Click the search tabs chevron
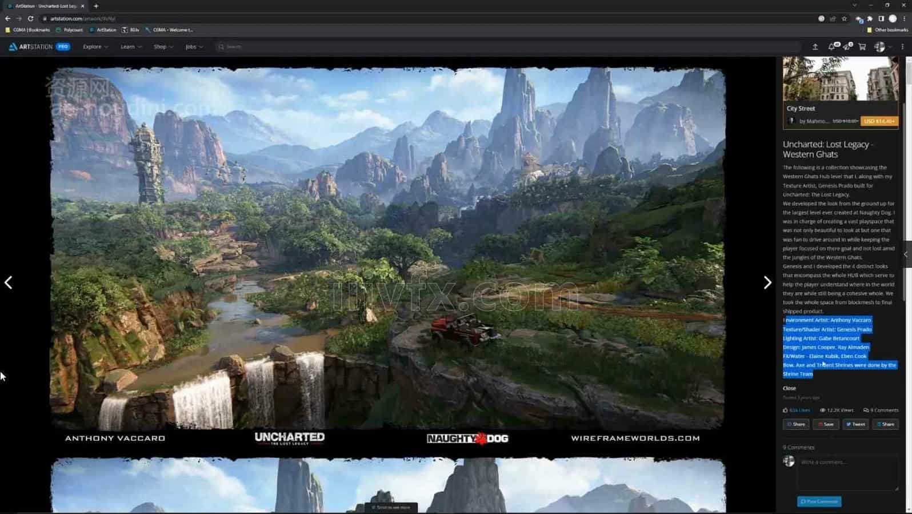 coord(854,5)
